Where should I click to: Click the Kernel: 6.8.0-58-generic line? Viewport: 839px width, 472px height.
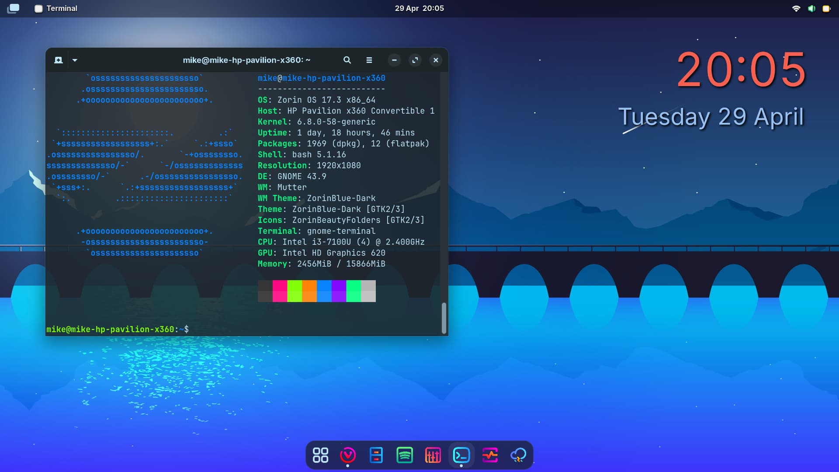(x=316, y=122)
